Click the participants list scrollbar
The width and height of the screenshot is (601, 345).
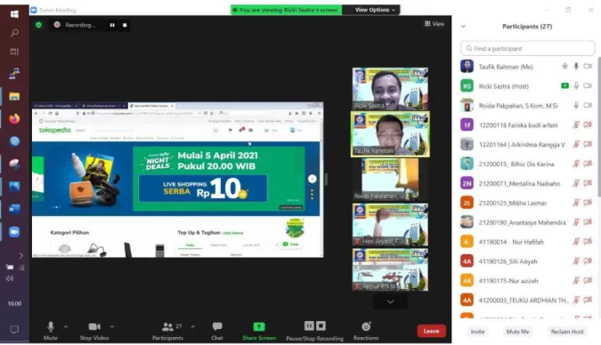point(598,128)
